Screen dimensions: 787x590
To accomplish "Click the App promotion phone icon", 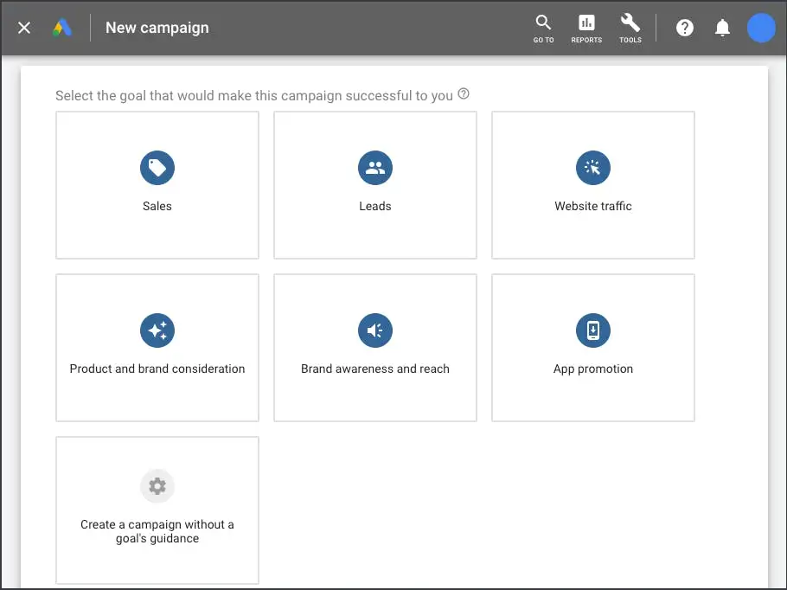I will tap(593, 330).
